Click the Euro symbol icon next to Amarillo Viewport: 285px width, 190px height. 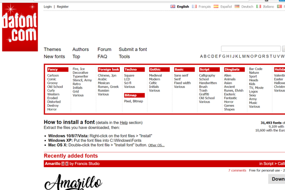[67, 164]
